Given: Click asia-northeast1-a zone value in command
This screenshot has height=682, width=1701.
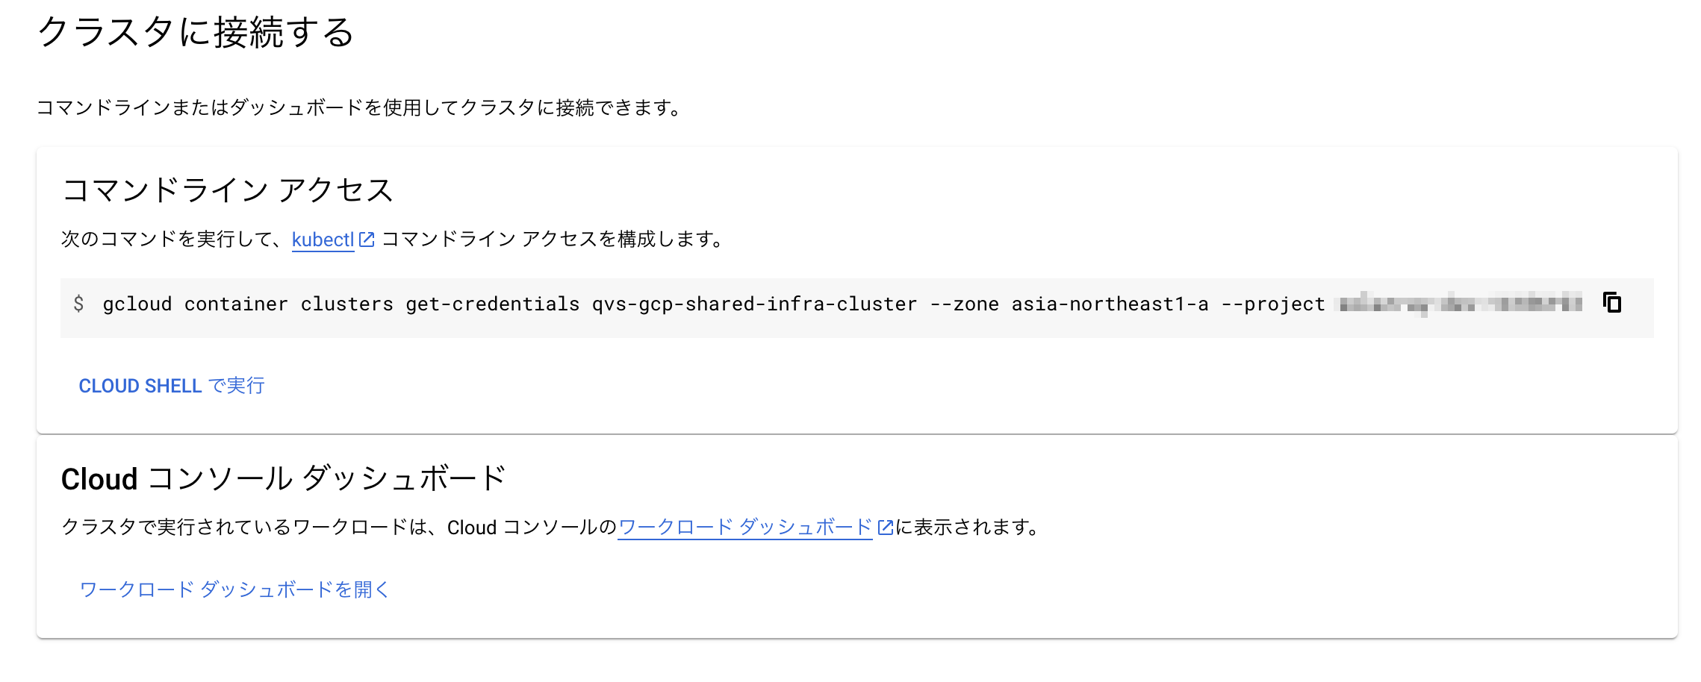Looking at the screenshot, I should tap(1110, 304).
